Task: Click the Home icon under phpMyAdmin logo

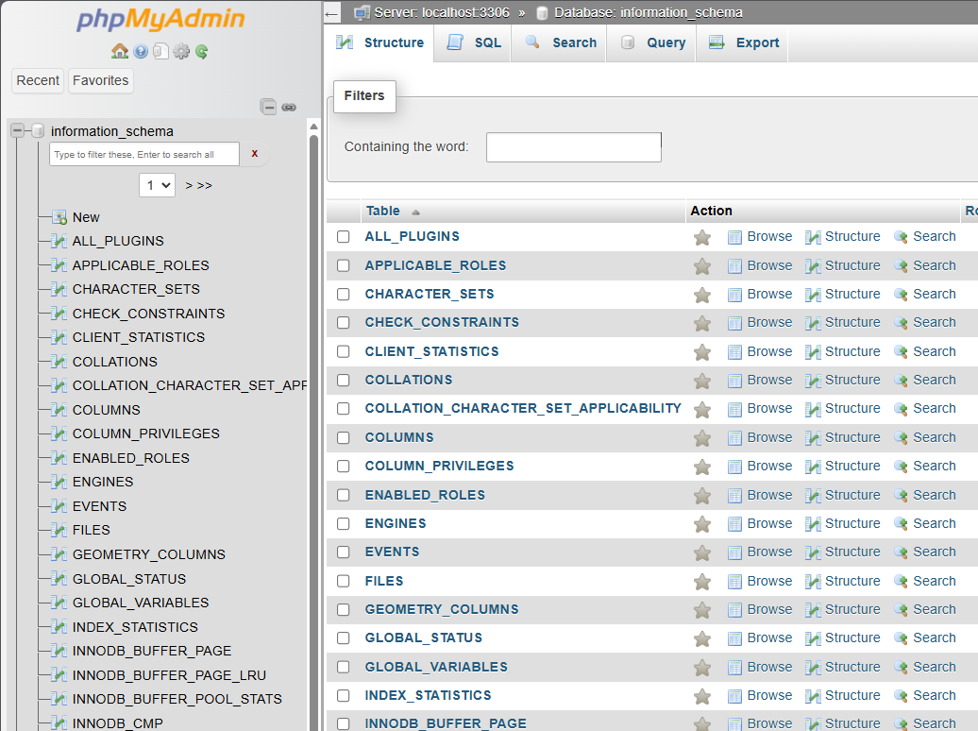Action: tap(120, 52)
